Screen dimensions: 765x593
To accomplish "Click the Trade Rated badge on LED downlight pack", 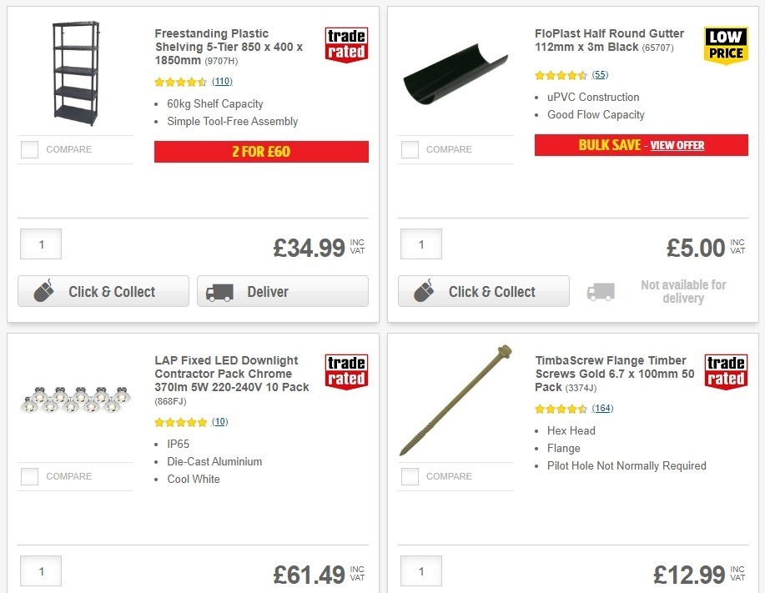I will [x=345, y=370].
